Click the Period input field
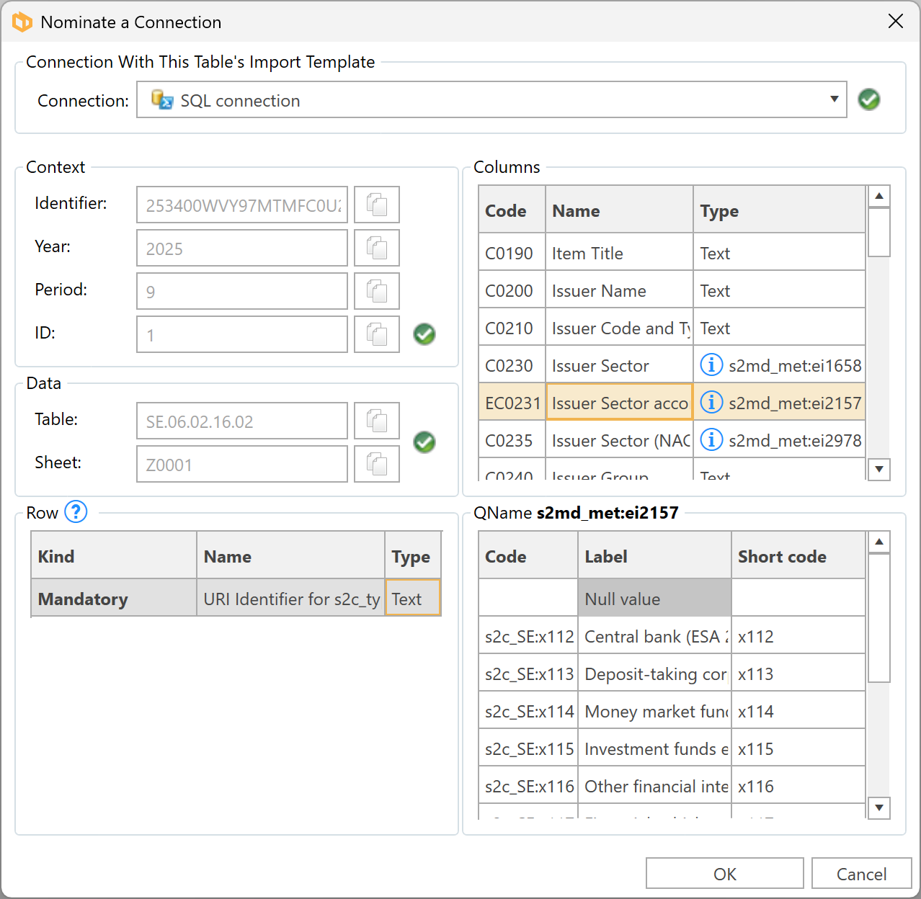The height and width of the screenshot is (899, 921). (x=242, y=292)
